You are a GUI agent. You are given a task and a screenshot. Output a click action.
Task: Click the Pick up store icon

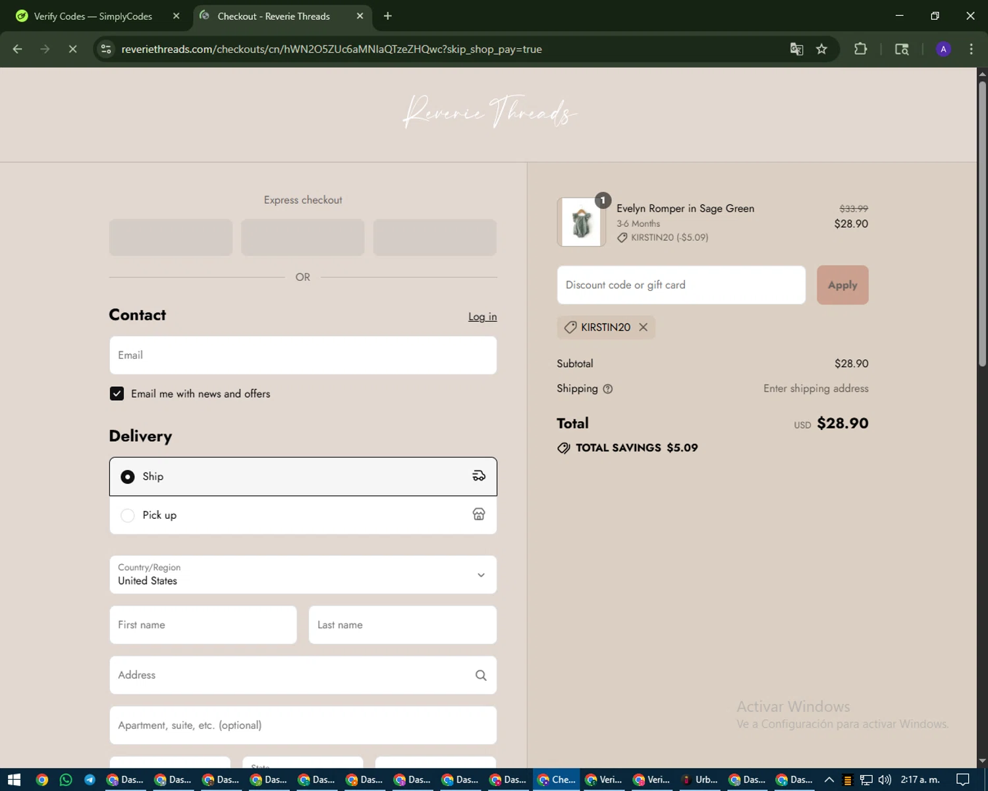pyautogui.click(x=479, y=514)
